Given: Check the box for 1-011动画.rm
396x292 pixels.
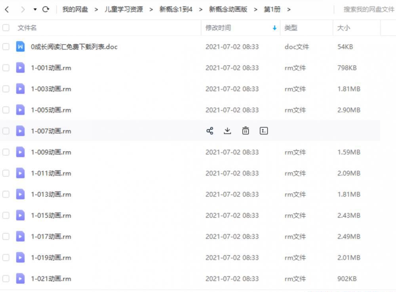Looking at the screenshot, I should [6, 173].
